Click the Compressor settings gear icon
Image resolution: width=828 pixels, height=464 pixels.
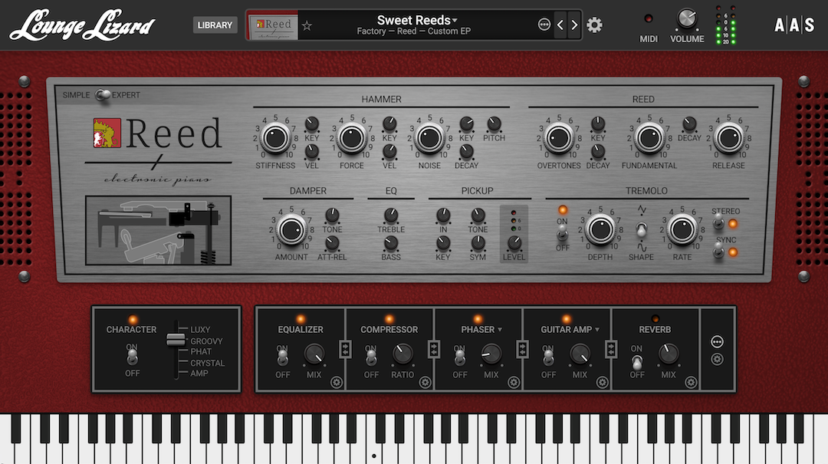(425, 382)
